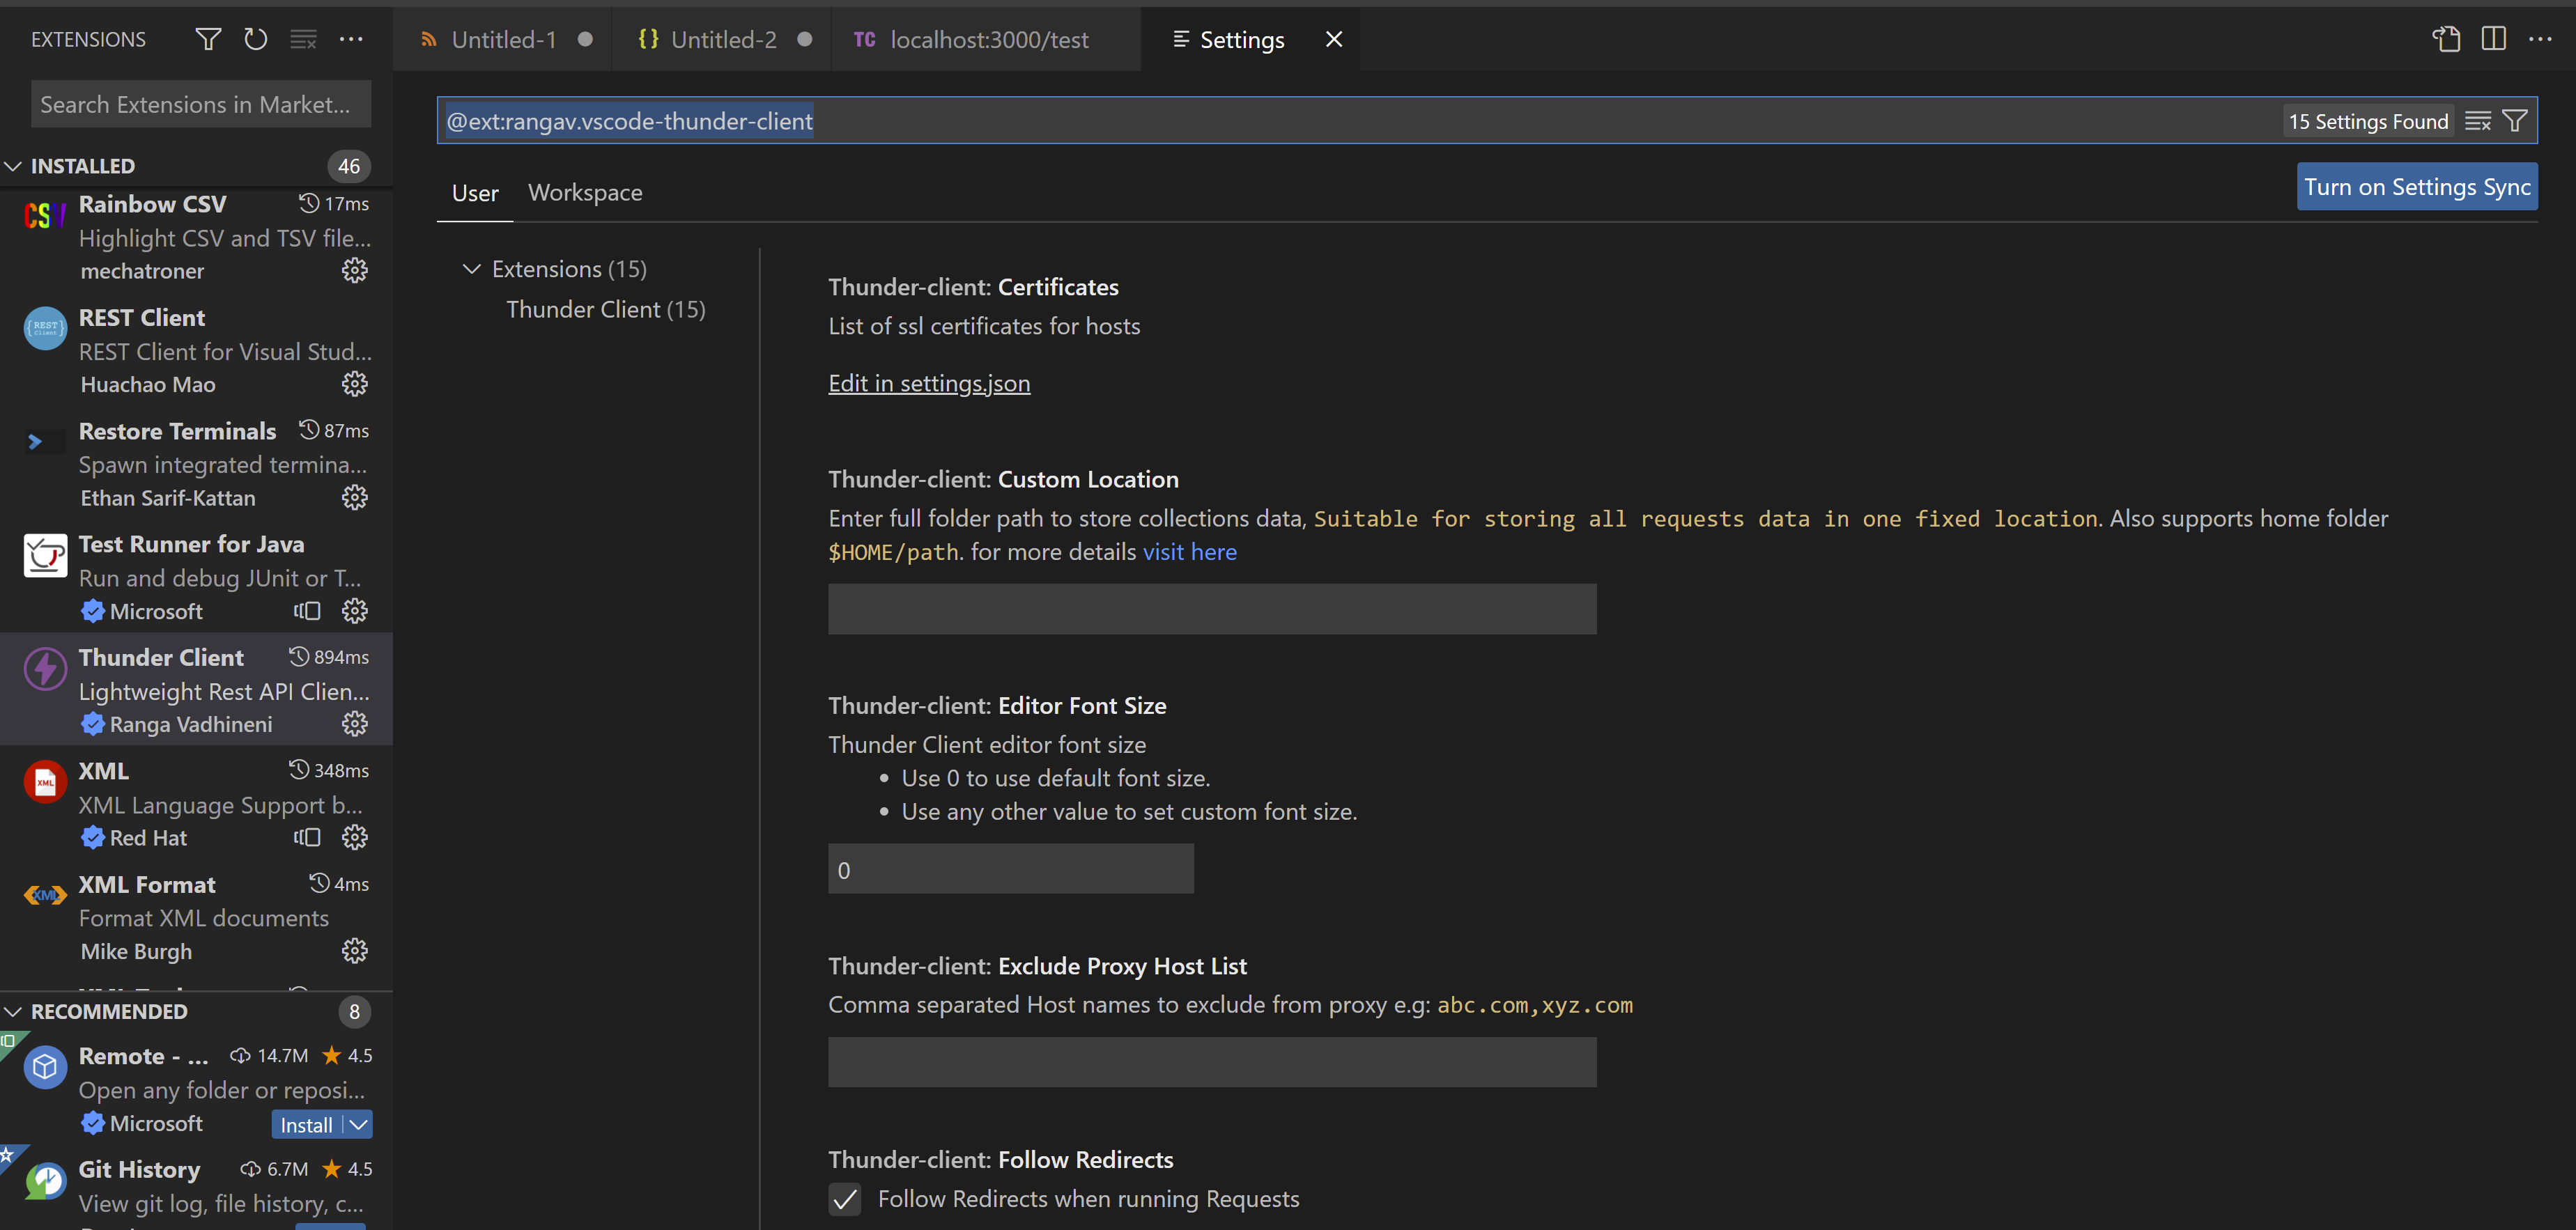2576x1230 pixels.
Task: Clear the settings search query icon
Action: pos(2478,120)
